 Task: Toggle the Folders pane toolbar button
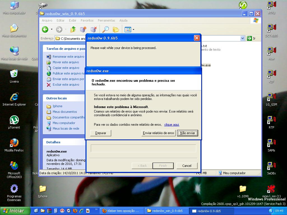tap(116, 29)
